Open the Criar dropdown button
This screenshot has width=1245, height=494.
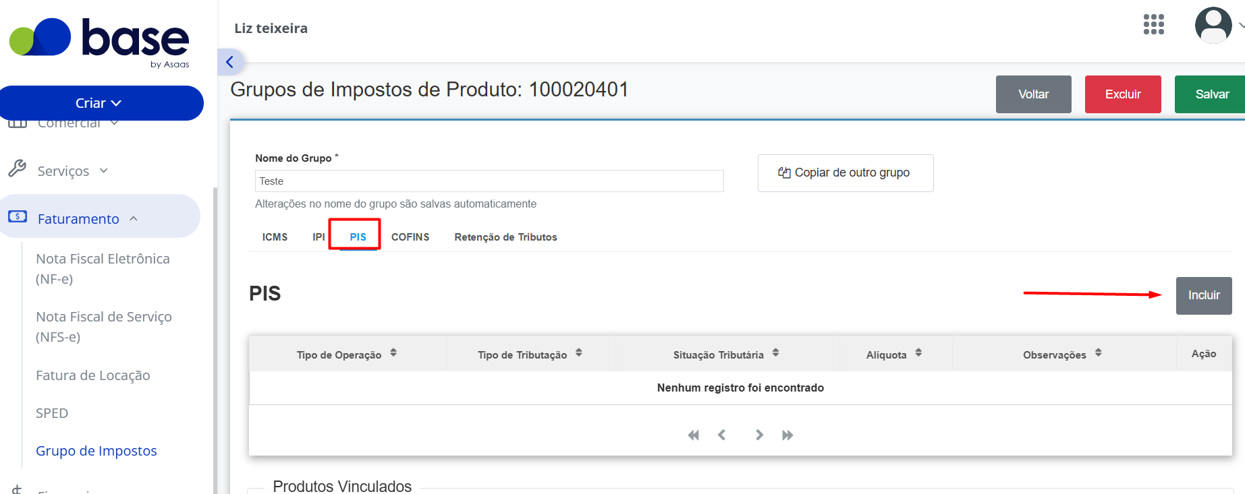click(101, 103)
